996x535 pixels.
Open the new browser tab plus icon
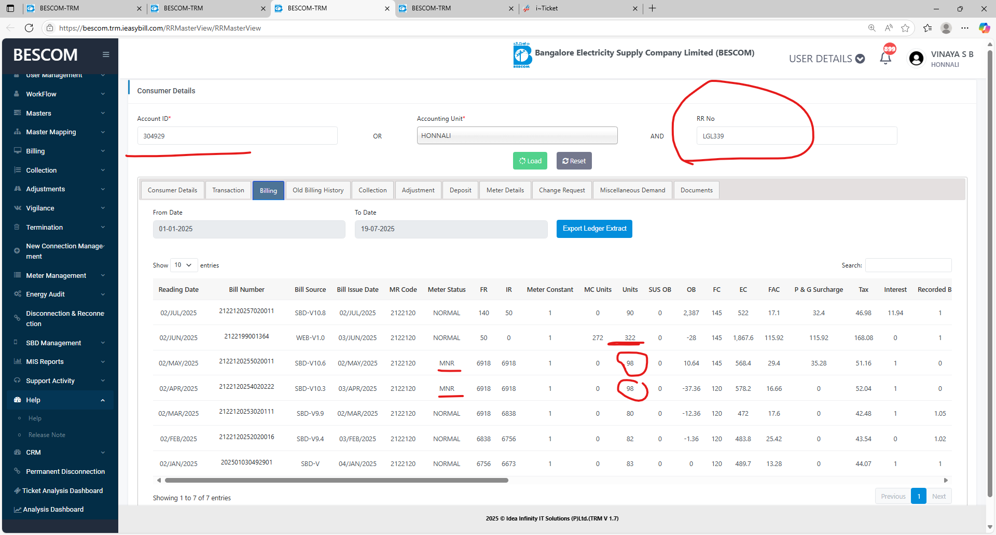[x=653, y=8]
